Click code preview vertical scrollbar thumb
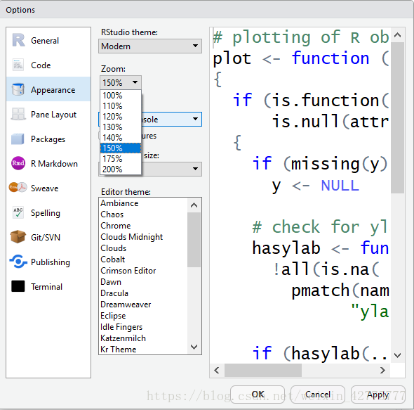 pyautogui.click(x=398, y=117)
